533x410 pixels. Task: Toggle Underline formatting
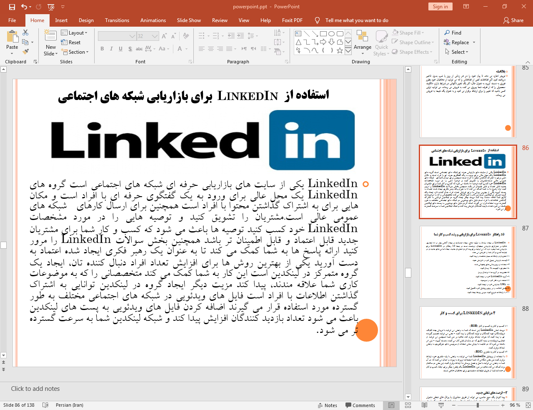pos(120,49)
